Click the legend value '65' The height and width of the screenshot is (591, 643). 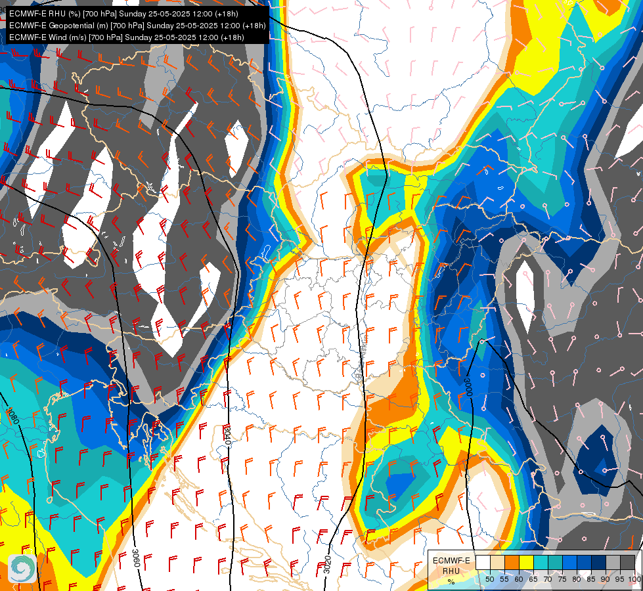click(x=533, y=579)
